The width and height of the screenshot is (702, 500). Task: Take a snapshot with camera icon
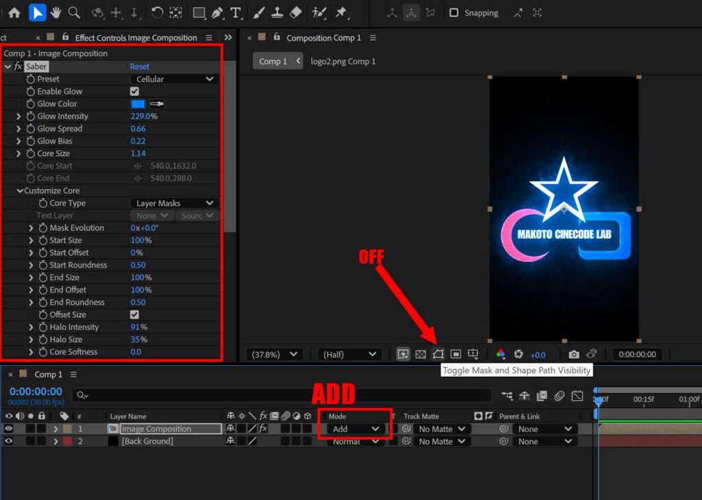pos(574,354)
